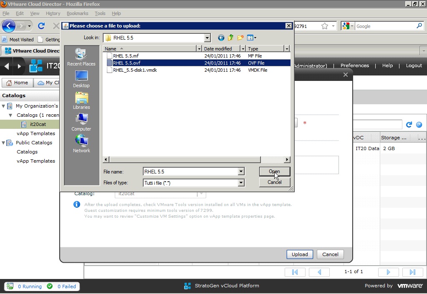Screen dimensions: 427x294
Task: Open Firefox Bookmarks menu
Action: (x=77, y=13)
